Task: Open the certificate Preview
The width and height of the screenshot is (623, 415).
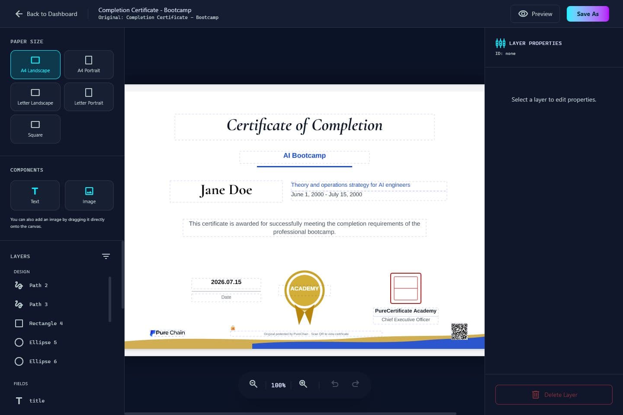Action: coord(535,14)
